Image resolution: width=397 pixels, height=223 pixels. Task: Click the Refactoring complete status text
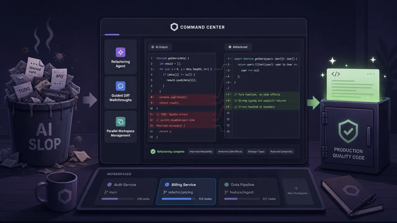click(x=171, y=151)
